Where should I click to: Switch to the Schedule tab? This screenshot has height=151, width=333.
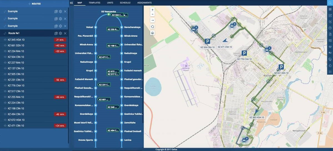125,3
